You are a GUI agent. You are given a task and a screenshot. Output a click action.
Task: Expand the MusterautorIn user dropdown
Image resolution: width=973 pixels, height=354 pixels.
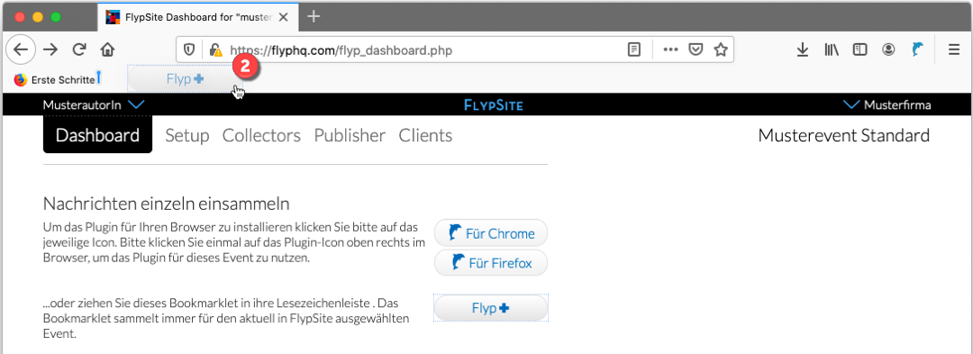94,104
